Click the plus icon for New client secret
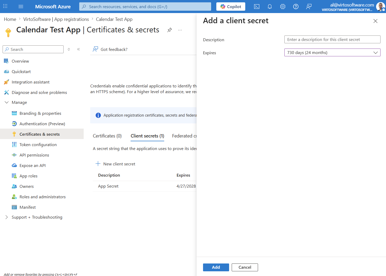The image size is (386, 276). click(x=98, y=164)
